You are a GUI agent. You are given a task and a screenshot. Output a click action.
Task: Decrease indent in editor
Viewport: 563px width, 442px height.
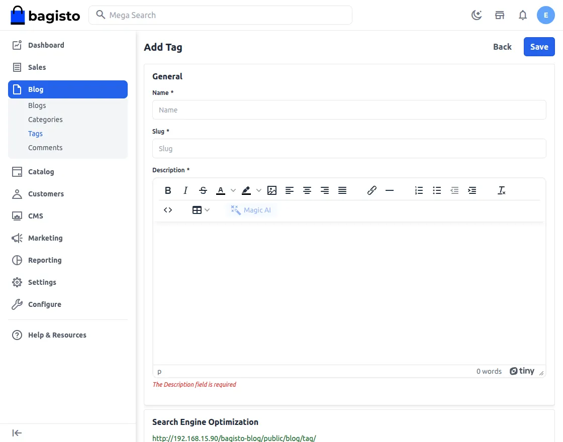tap(454, 190)
